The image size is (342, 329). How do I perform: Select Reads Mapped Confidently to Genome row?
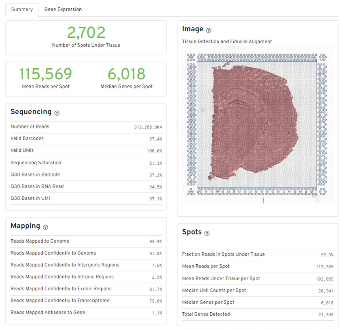point(86,253)
